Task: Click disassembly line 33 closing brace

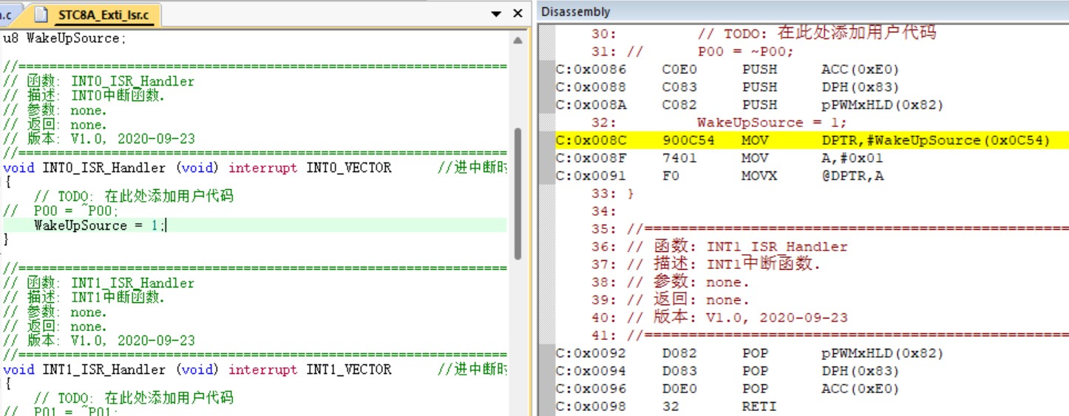Action: (x=612, y=194)
